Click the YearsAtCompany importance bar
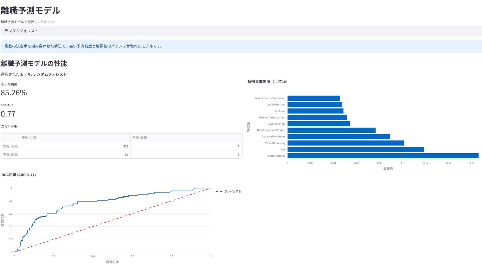 pyautogui.click(x=346, y=143)
